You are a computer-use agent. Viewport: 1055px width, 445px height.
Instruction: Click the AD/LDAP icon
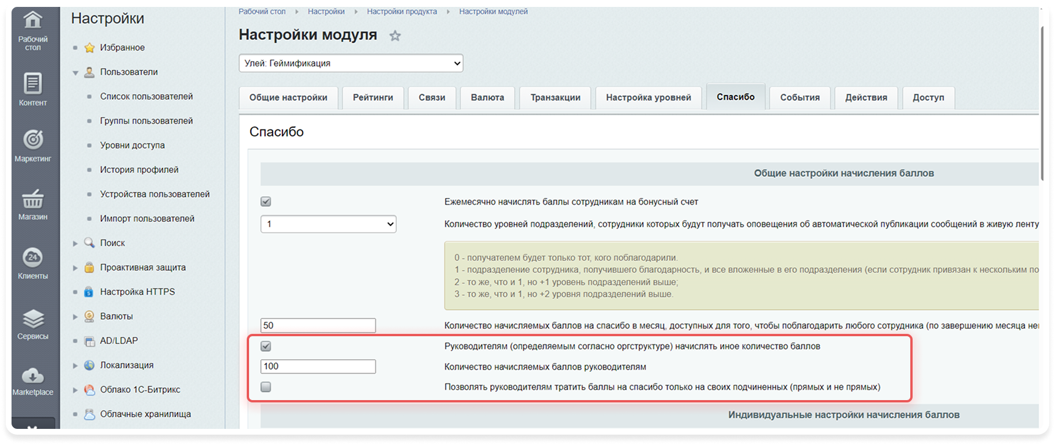[89, 341]
